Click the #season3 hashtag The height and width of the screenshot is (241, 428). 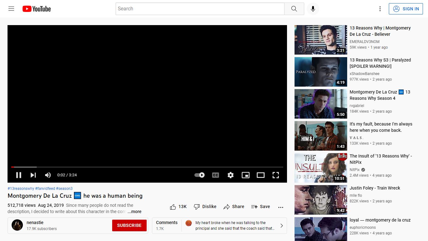point(64,189)
